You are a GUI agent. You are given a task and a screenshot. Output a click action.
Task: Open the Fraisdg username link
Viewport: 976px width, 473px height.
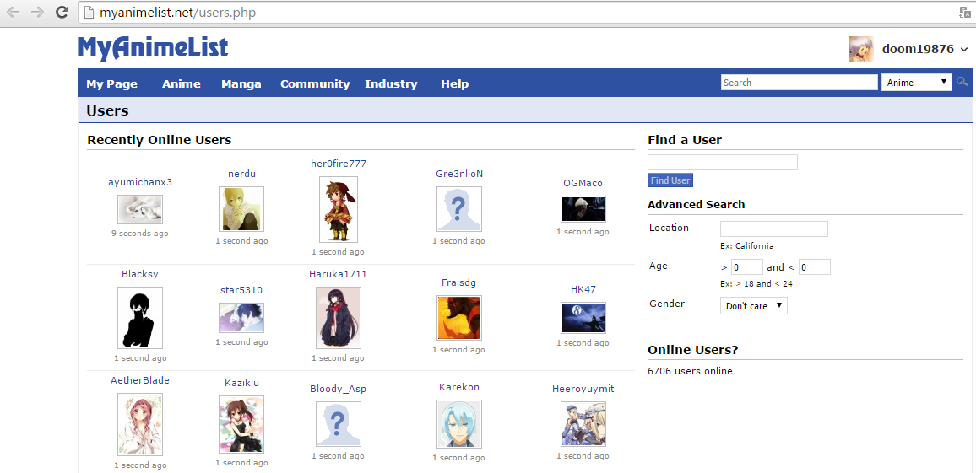click(458, 282)
